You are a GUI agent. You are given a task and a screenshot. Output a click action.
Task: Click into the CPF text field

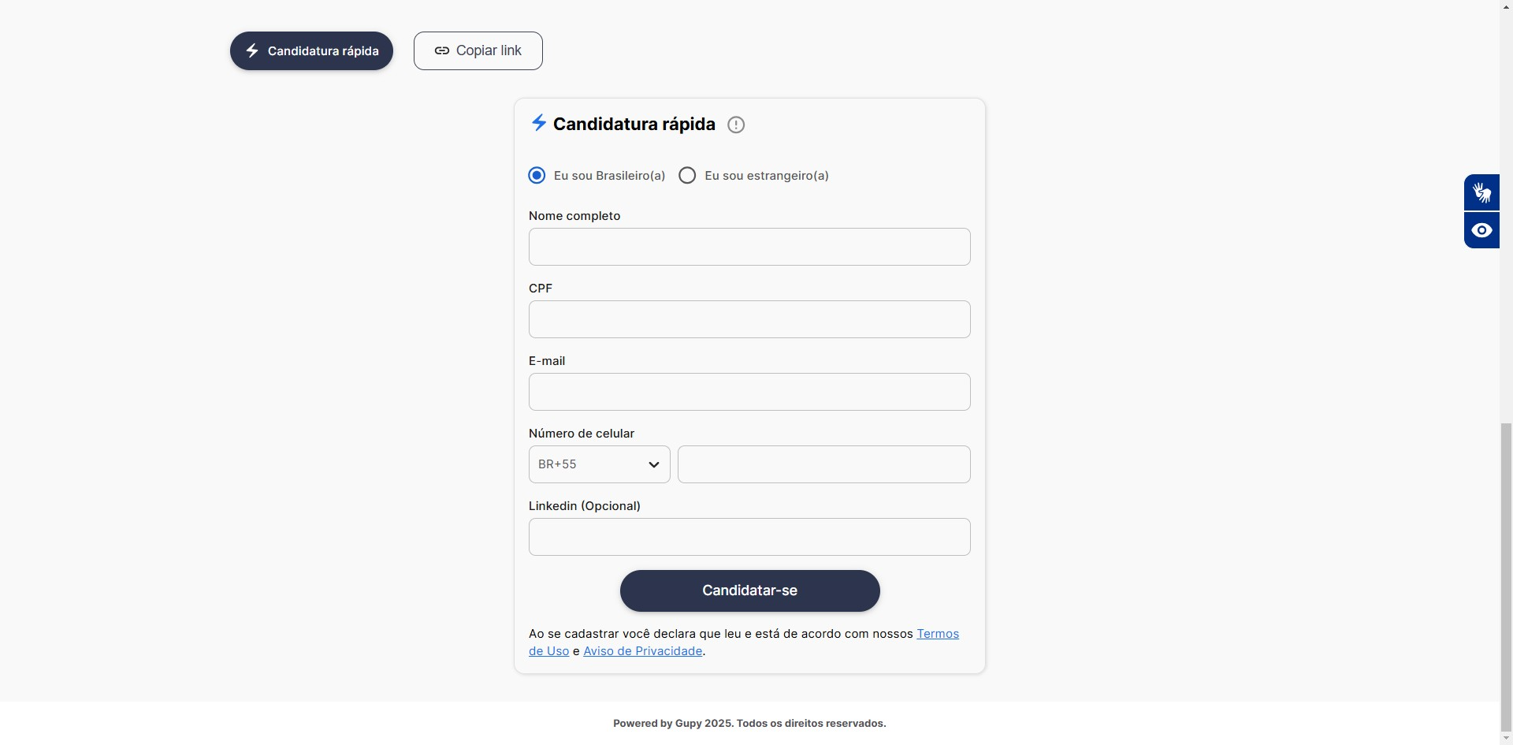tap(749, 319)
